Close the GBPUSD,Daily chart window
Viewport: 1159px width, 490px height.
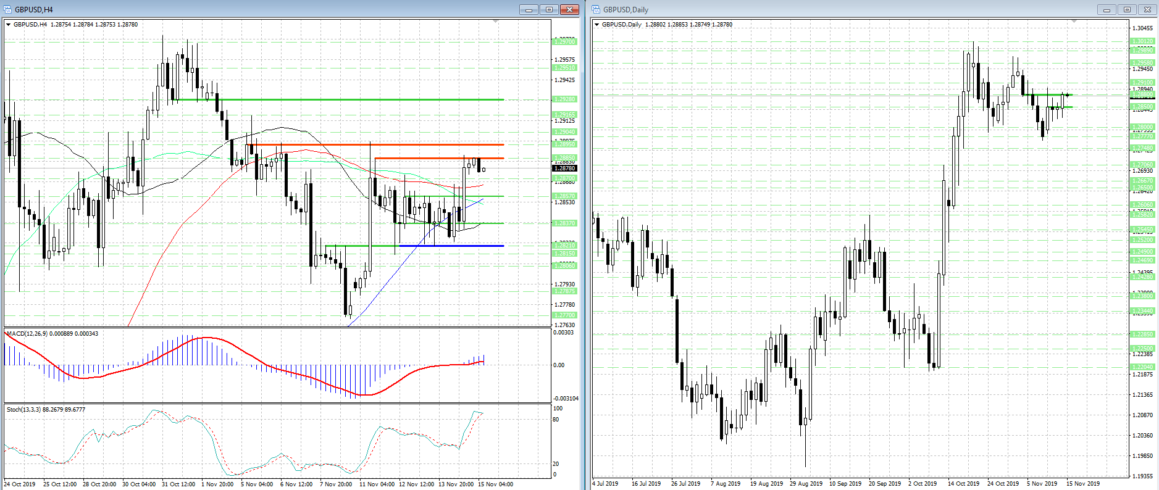coord(1147,9)
